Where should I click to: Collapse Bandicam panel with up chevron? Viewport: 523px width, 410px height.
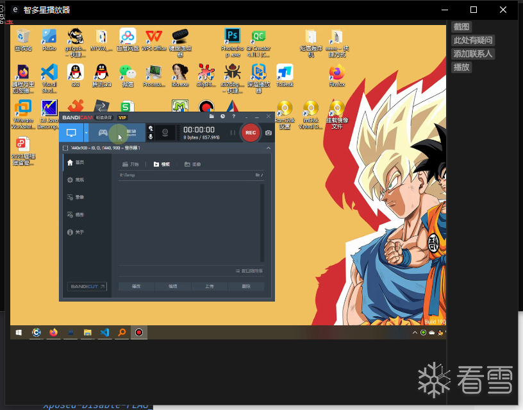tap(269, 148)
